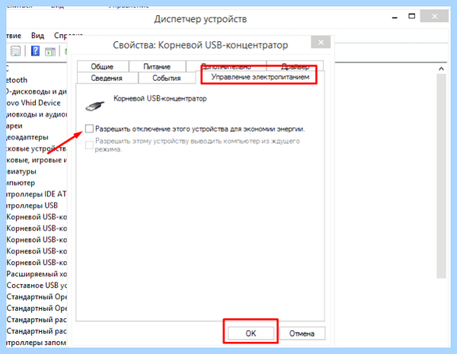Select the видеоадаптеры category in tree
457x354 pixels.
point(27,137)
